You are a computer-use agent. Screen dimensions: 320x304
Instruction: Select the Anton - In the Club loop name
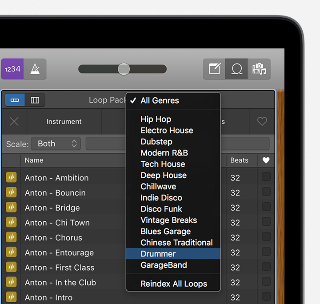click(x=60, y=283)
